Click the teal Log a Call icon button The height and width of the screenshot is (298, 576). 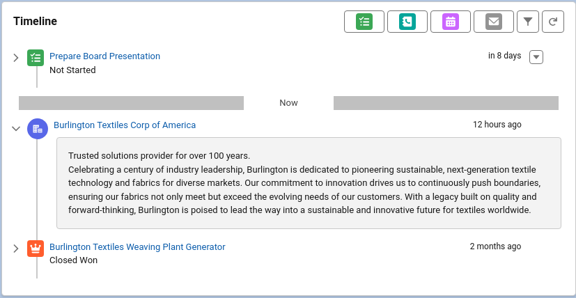pyautogui.click(x=407, y=22)
